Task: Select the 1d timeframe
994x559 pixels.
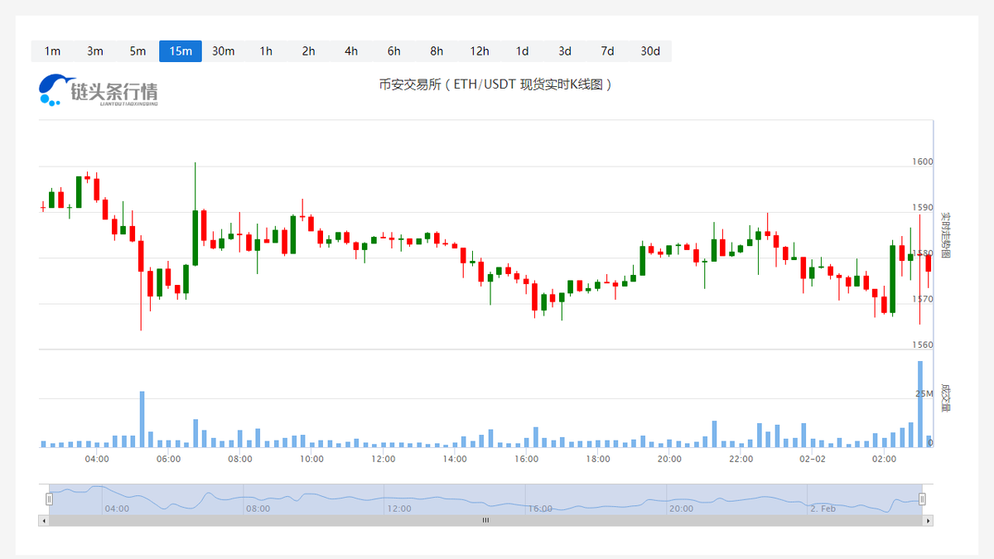Action: pyautogui.click(x=522, y=51)
